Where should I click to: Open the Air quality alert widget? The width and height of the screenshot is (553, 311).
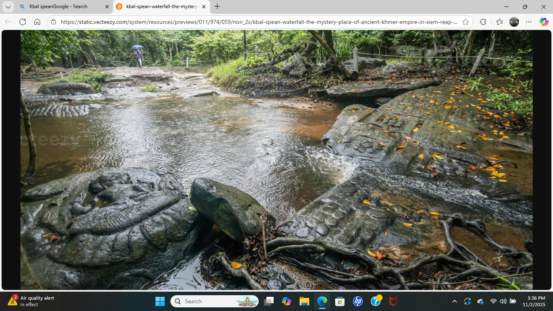tap(31, 301)
